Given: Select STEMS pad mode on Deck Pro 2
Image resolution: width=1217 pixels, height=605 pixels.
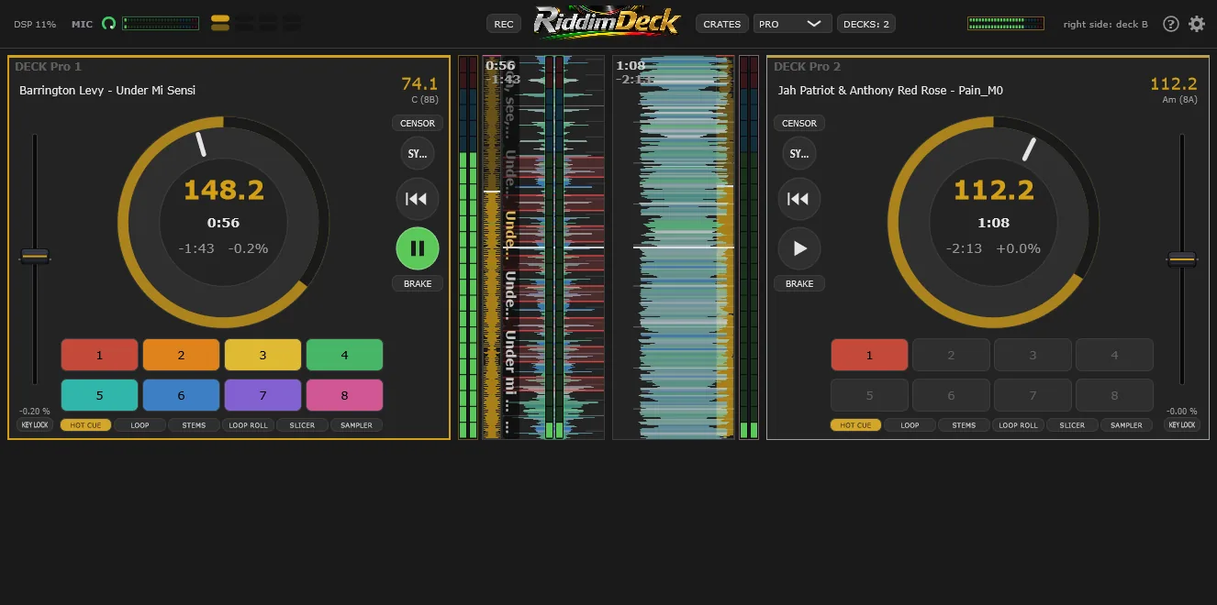Looking at the screenshot, I should click(x=964, y=424).
